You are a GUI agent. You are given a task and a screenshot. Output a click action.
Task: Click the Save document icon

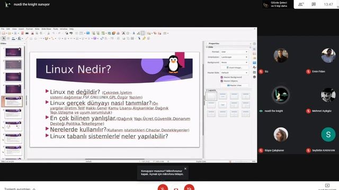click(x=15, y=33)
